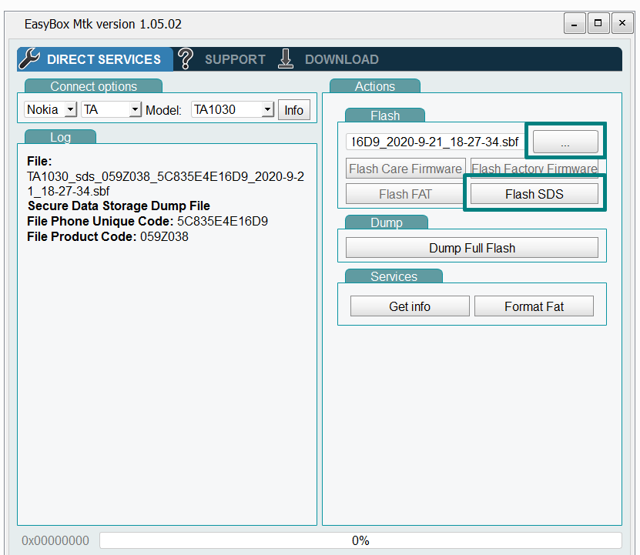This screenshot has width=640, height=555.
Task: Click the 0% progress bar
Action: point(360,540)
